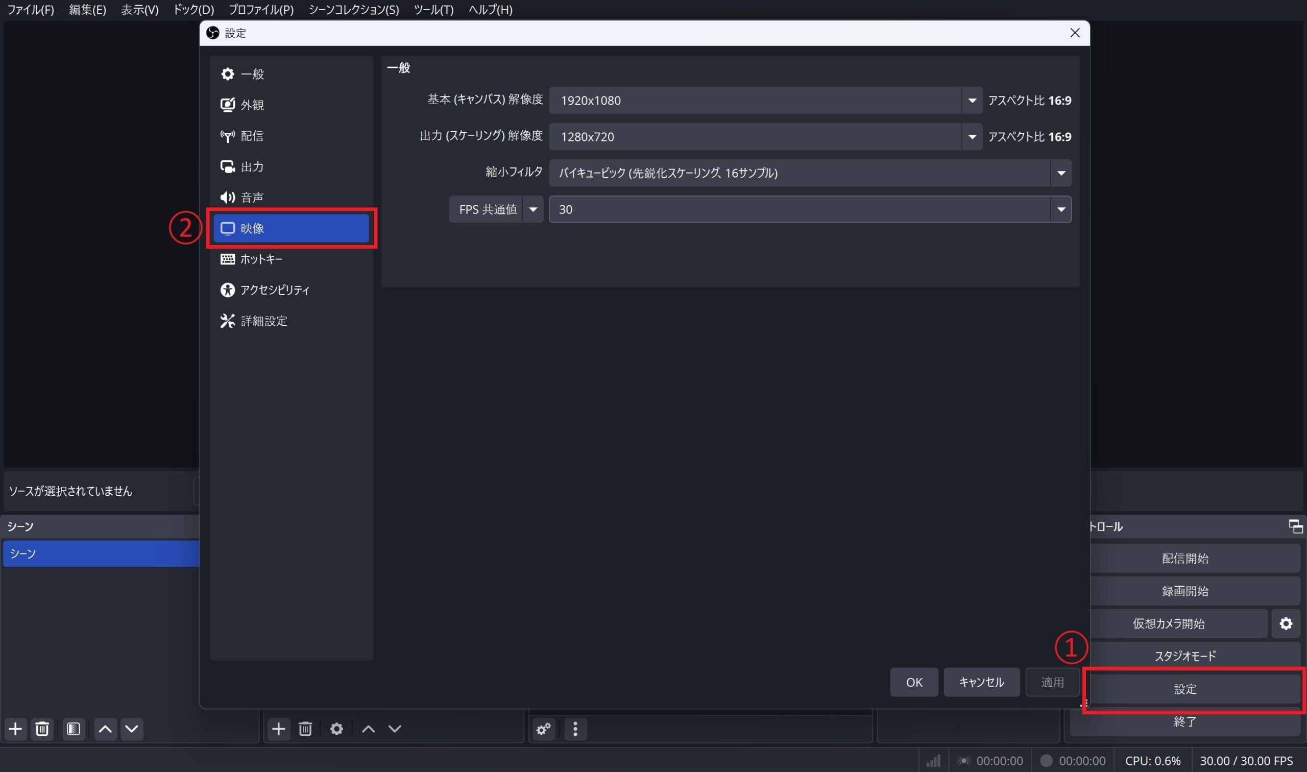The width and height of the screenshot is (1307, 772).
Task: Click the 終了 exit button
Action: coord(1185,721)
